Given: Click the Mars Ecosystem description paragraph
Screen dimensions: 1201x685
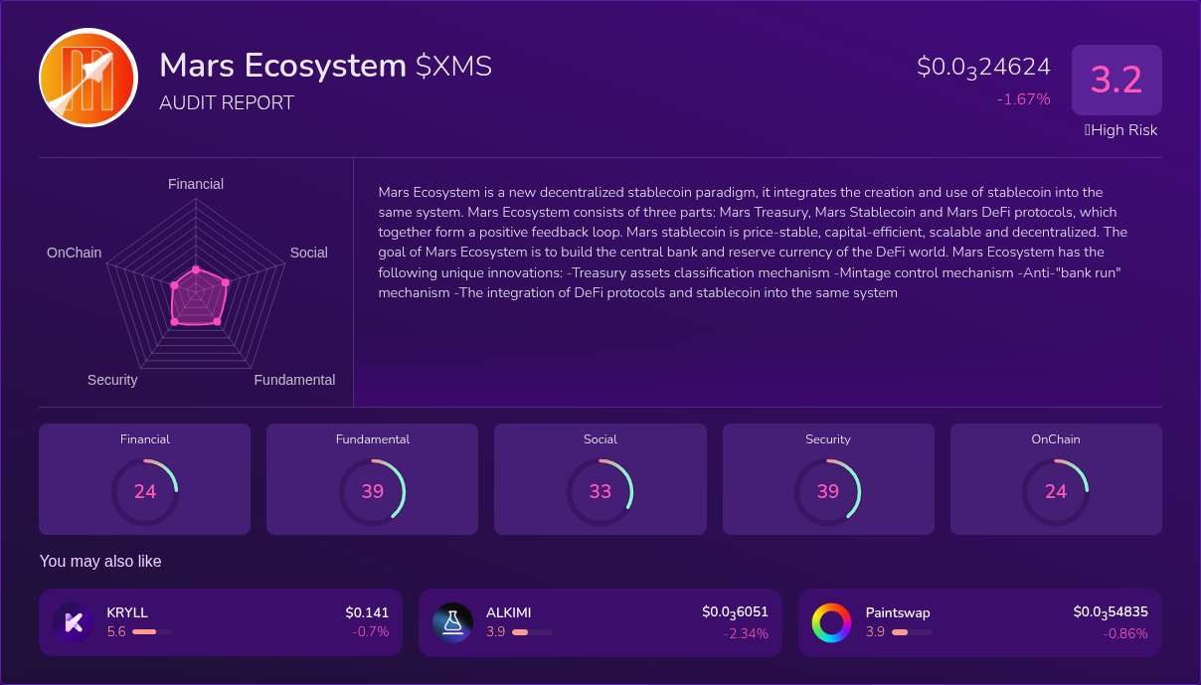Looking at the screenshot, I should [x=754, y=243].
